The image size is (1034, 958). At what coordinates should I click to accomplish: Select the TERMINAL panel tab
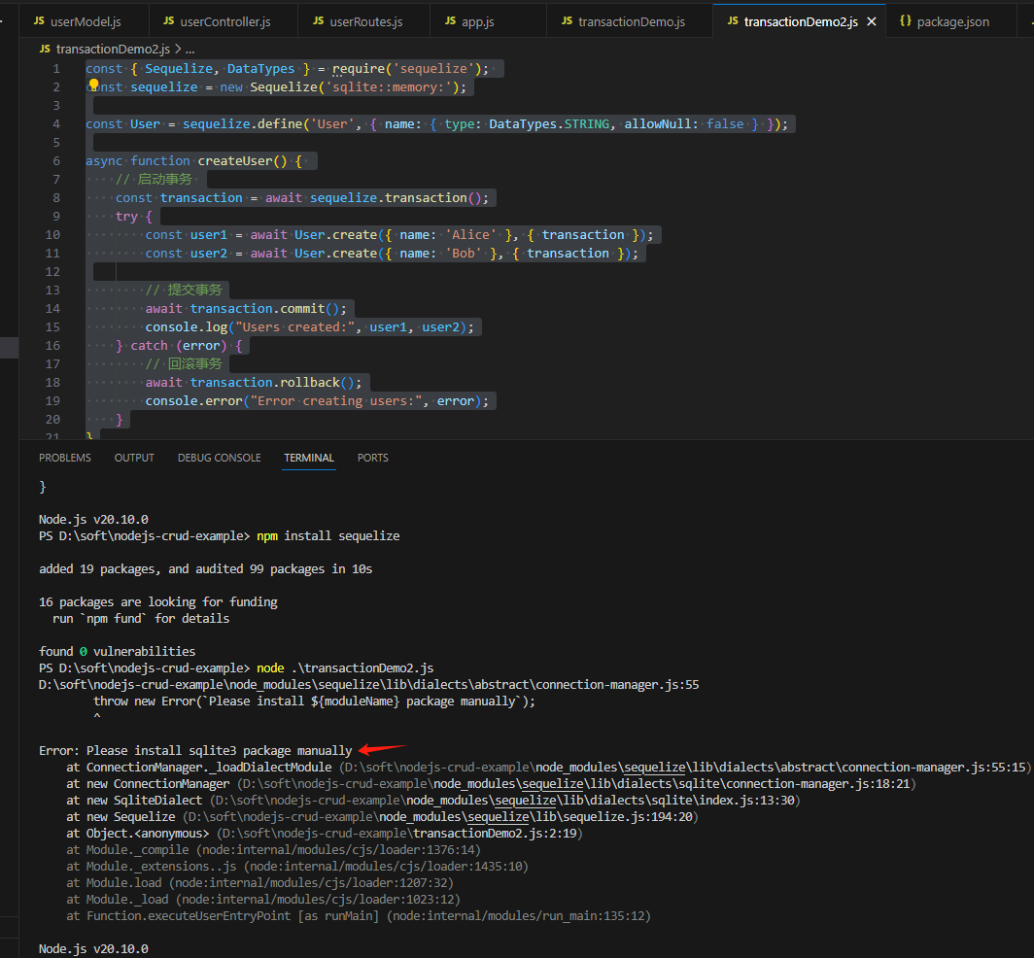[x=309, y=458]
